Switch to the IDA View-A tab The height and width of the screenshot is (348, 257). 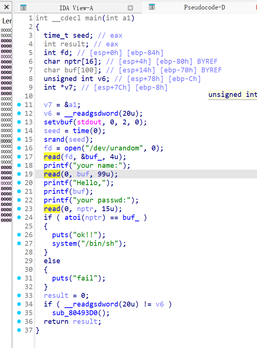coord(76,8)
